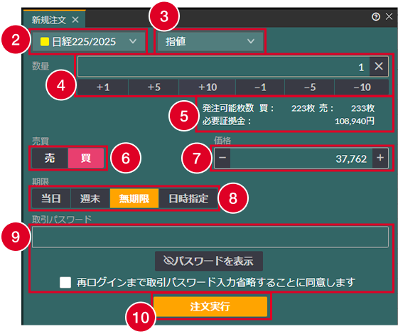The width and height of the screenshot is (398, 334).
Task: Switch to the 新規注文 tab
Action: 49,20
